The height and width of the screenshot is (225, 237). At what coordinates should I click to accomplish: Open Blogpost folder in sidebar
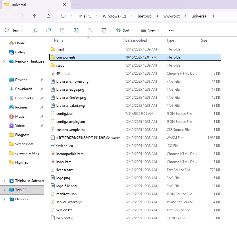point(19,135)
